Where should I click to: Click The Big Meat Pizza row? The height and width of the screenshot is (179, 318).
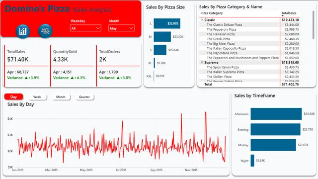249,44
